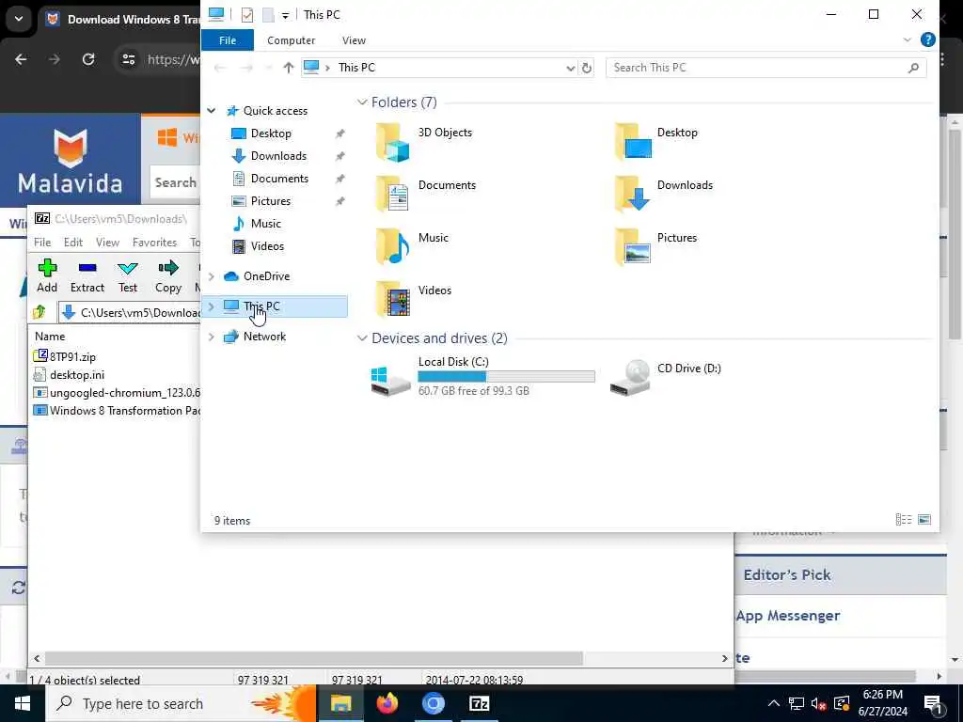Open the notification center icon
This screenshot has width=963, height=722.
pos(933,703)
